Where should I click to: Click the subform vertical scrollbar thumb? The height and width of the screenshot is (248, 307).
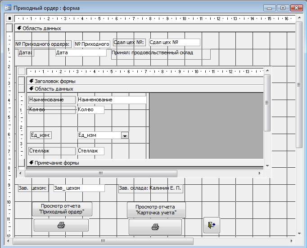267,103
